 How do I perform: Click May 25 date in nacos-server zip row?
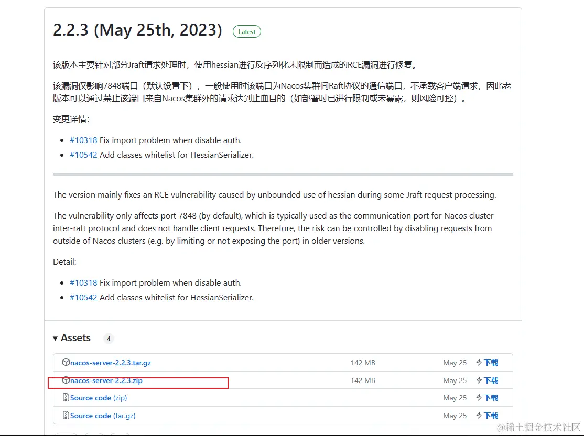tap(455, 380)
